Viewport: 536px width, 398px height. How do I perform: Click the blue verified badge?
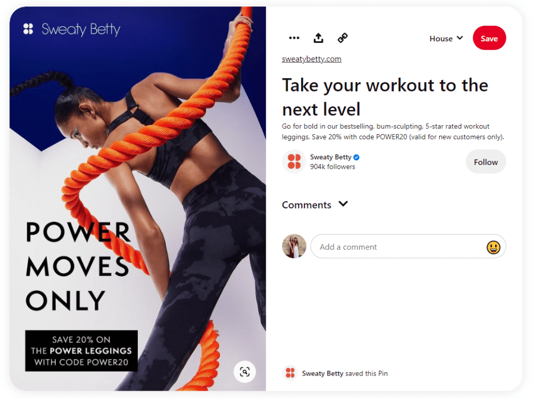point(356,157)
